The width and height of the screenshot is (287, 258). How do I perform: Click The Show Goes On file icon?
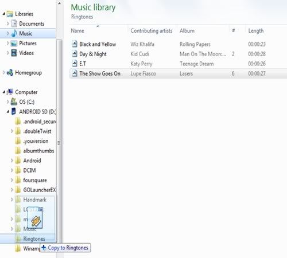point(75,73)
